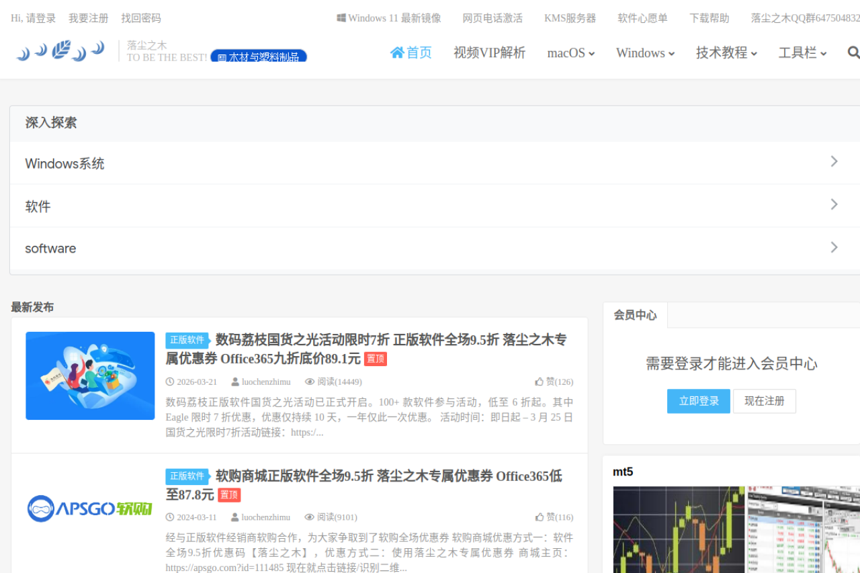The image size is (860, 573).
Task: Expand the software row chevron
Action: 834,247
